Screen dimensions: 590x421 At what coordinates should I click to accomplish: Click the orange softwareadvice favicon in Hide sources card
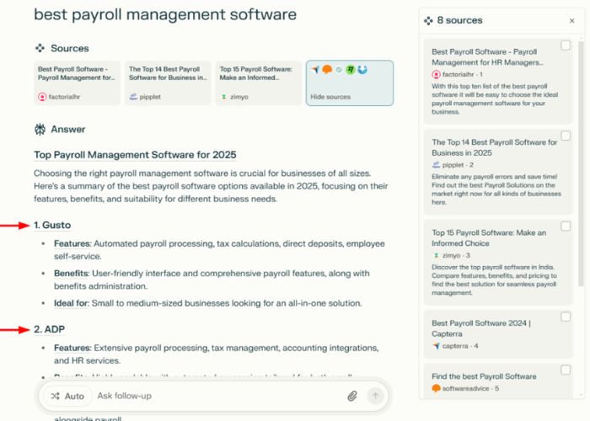click(327, 70)
